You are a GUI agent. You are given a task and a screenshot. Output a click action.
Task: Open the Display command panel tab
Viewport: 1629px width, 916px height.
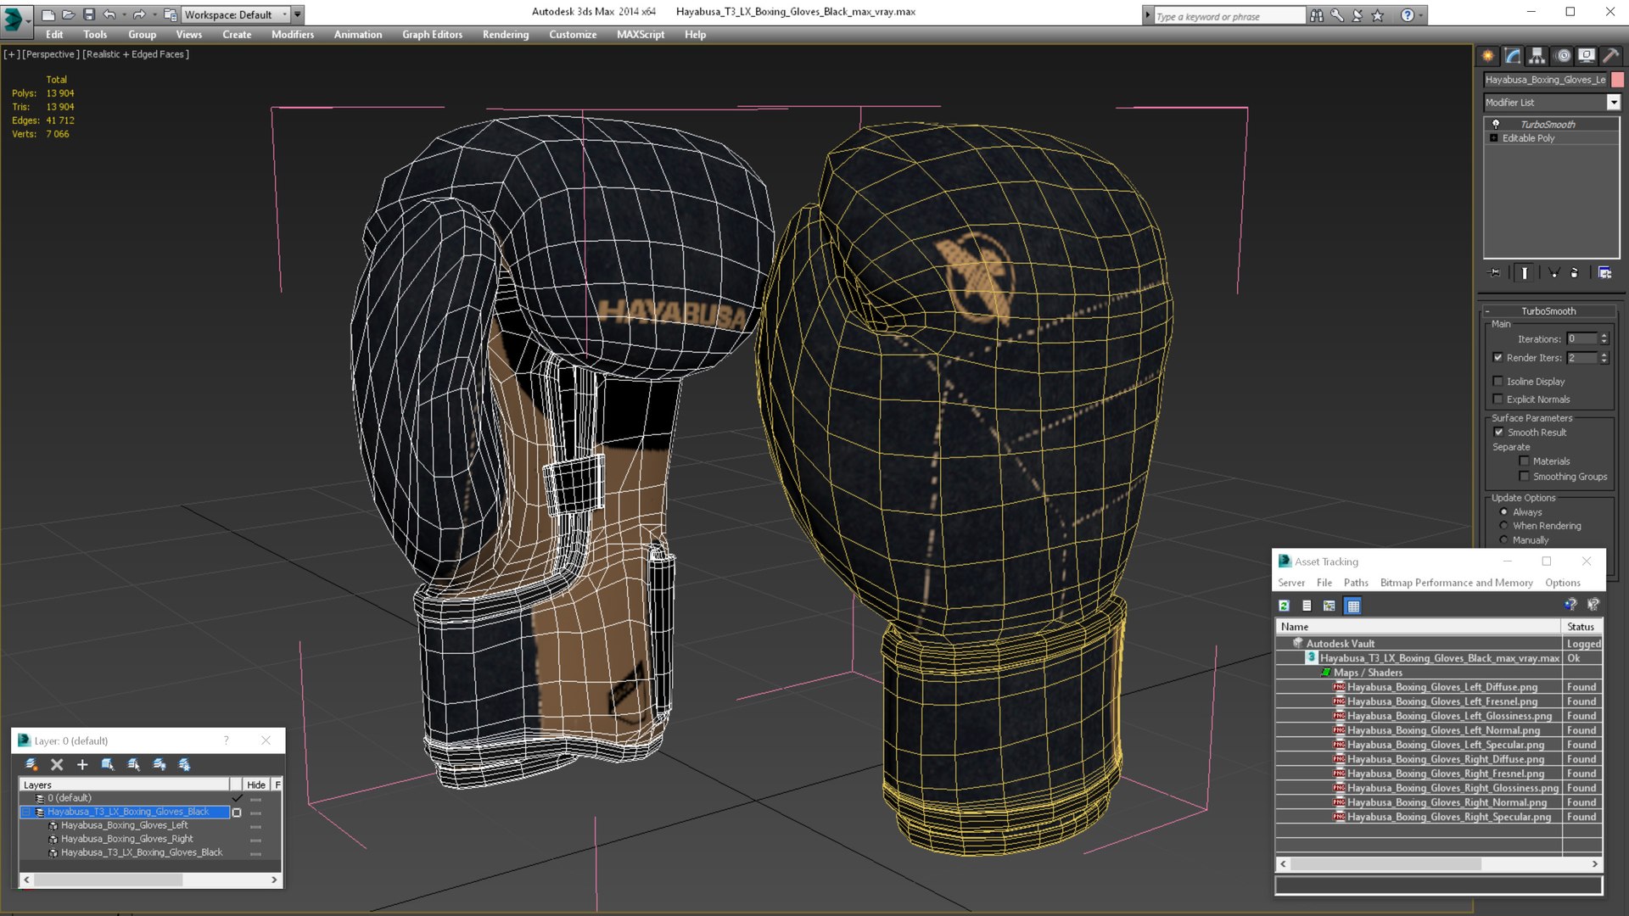(x=1587, y=56)
